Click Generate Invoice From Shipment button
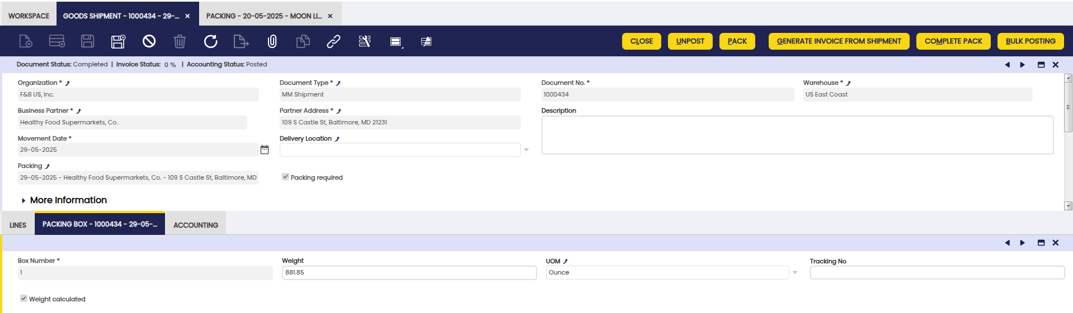 click(839, 41)
